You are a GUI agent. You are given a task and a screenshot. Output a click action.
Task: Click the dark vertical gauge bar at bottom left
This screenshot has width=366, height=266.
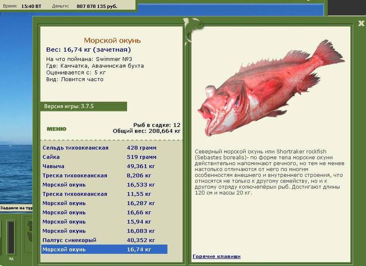[11, 237]
